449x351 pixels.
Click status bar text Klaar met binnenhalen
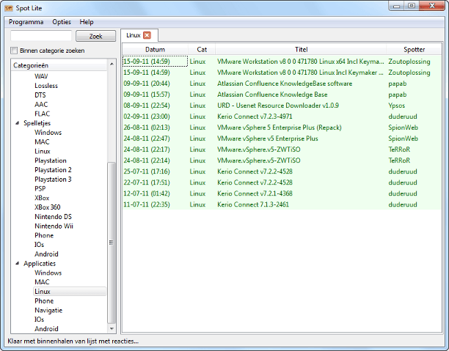[73, 341]
